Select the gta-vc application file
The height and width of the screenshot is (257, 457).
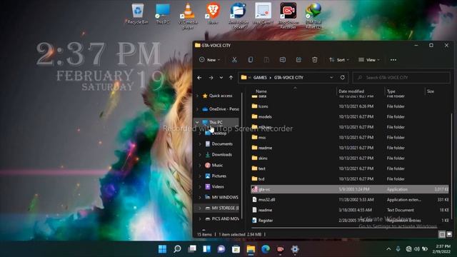click(350, 189)
